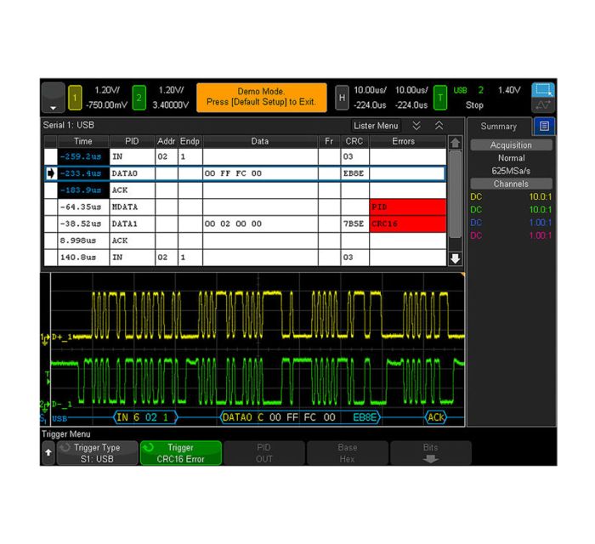Click the lister vertical scrollbar thumb
The image size is (595, 544).
456,195
